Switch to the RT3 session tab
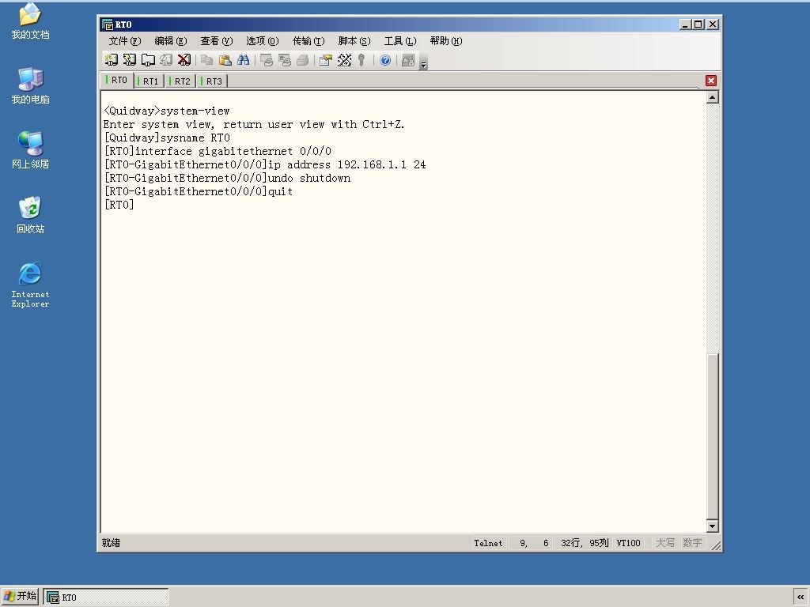Viewport: 810px width, 607px height. click(214, 81)
